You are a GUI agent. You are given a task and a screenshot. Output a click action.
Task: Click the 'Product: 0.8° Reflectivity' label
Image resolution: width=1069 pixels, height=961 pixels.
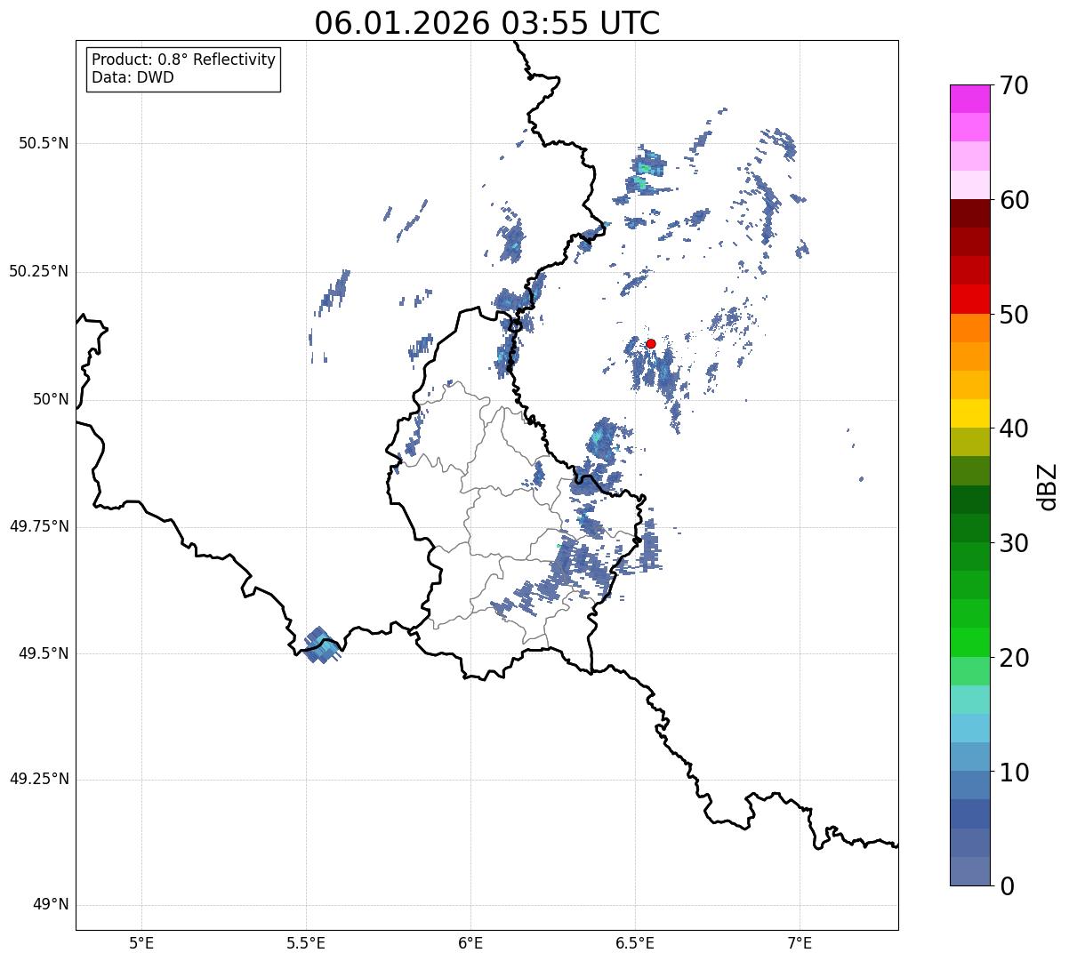point(184,60)
